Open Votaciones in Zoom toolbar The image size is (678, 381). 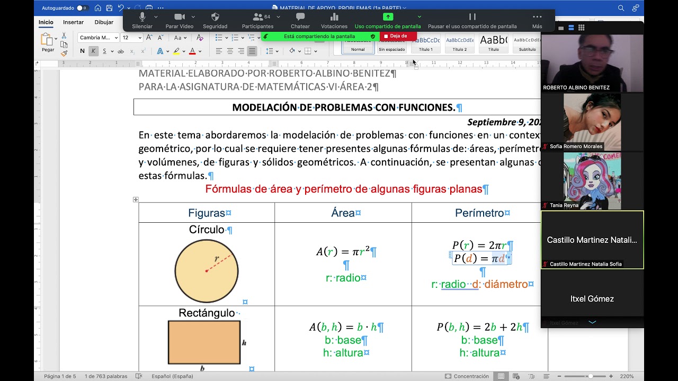click(x=334, y=21)
